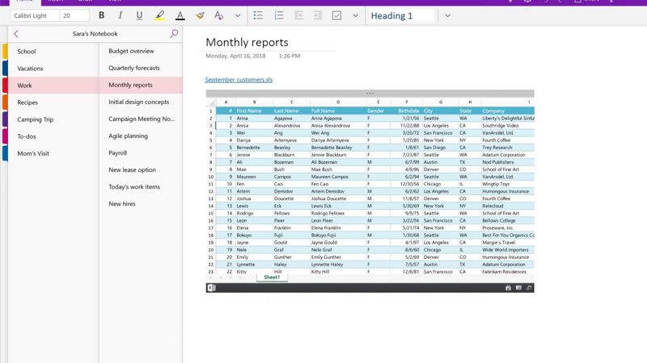Open the Camping Trip section

tap(53, 119)
